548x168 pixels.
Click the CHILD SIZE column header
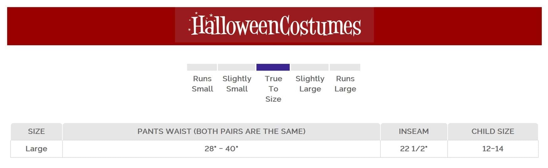[493, 131]
